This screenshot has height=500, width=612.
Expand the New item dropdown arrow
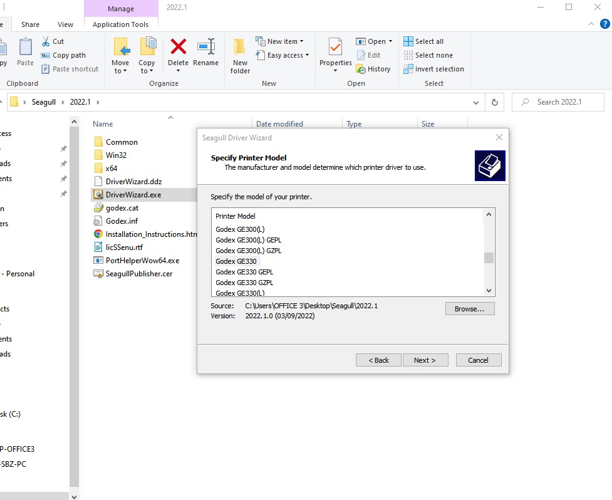[x=302, y=41]
